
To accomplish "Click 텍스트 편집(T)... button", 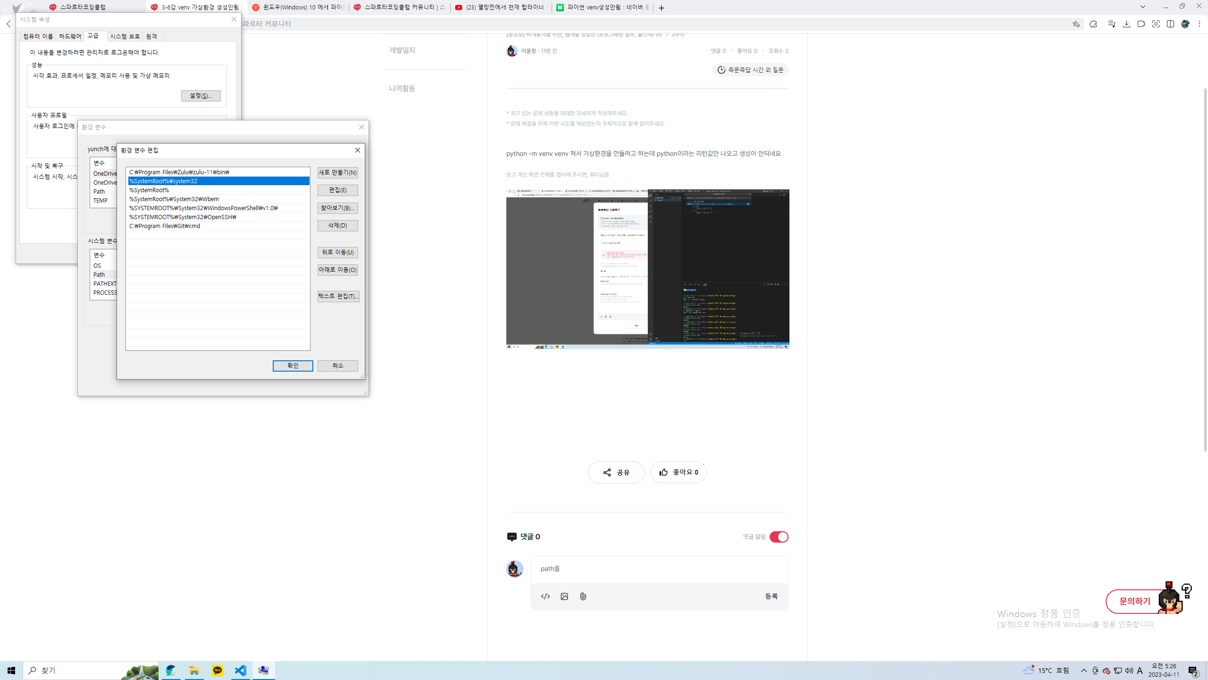I will click(338, 297).
